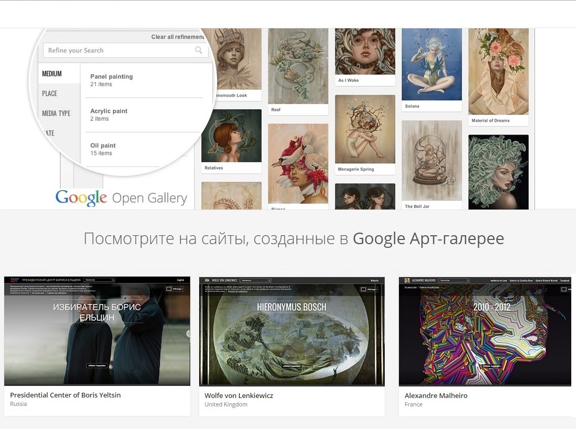The image size is (576, 429).
Task: Click the '15 items' count under Oil paint
Action: (101, 153)
